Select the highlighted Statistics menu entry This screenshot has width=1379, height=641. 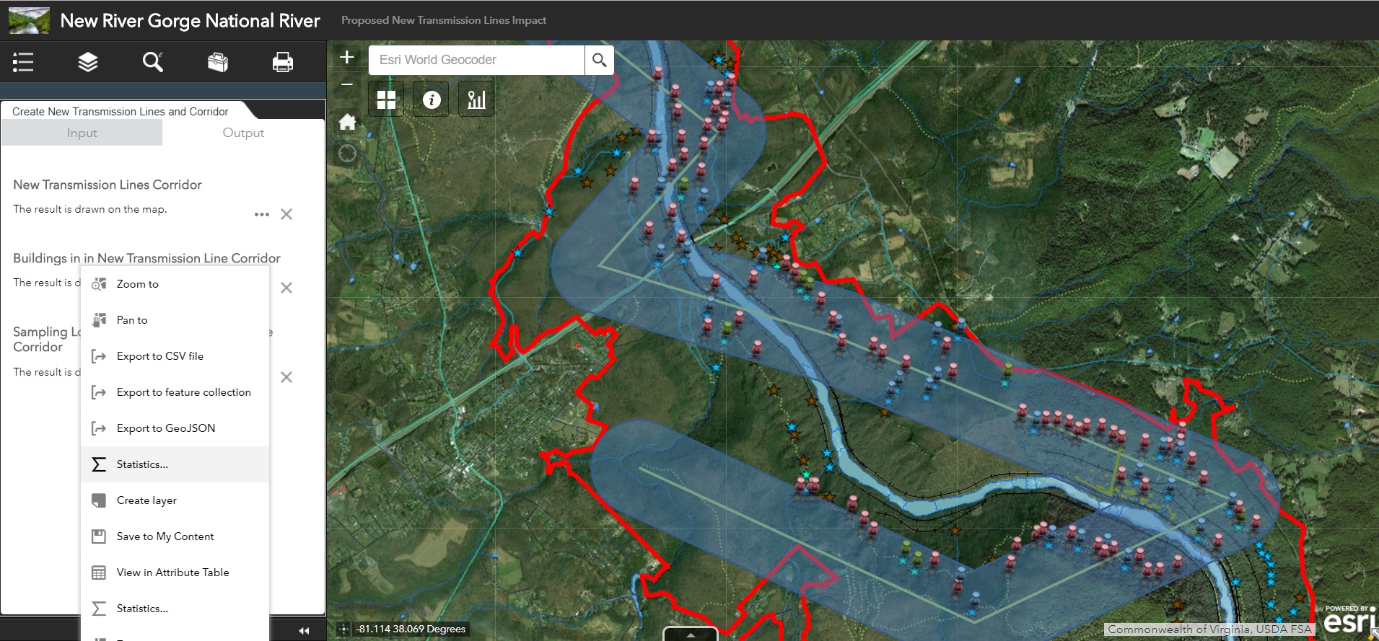[142, 464]
